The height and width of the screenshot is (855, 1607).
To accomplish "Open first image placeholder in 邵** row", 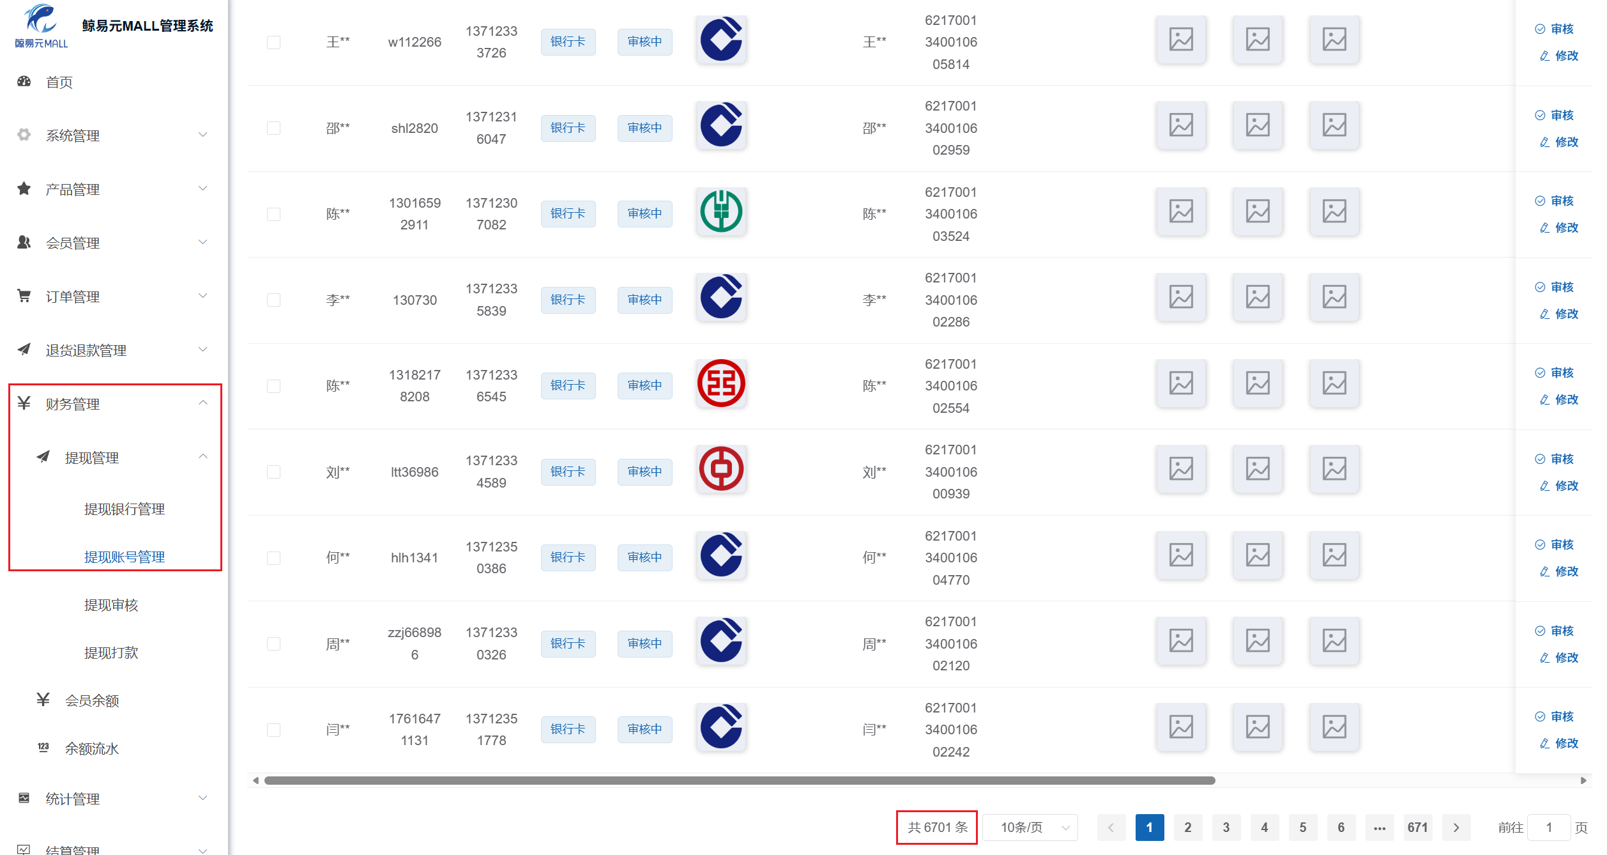I will [1181, 125].
